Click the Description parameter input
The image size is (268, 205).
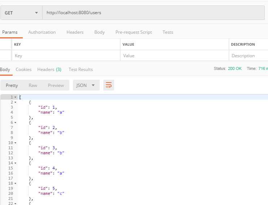coord(248,56)
